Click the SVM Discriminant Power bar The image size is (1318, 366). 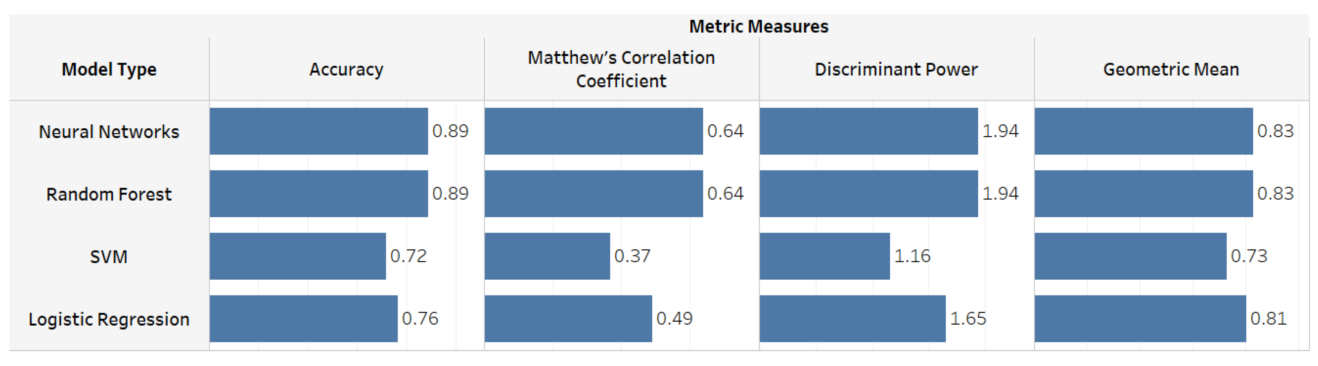[x=824, y=256]
